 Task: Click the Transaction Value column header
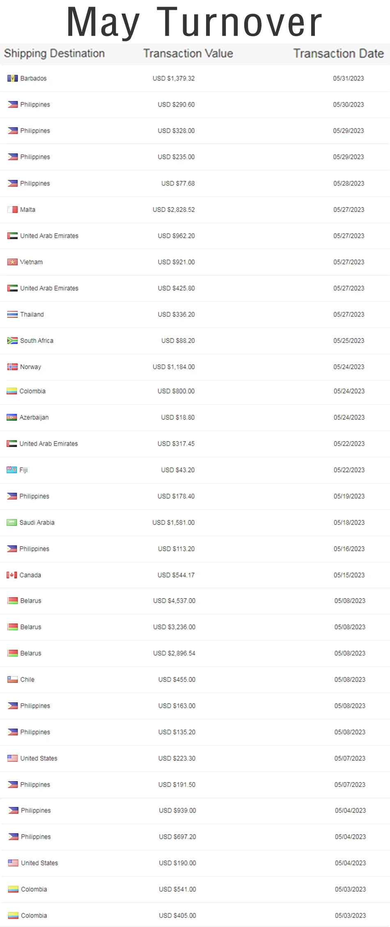click(x=188, y=53)
